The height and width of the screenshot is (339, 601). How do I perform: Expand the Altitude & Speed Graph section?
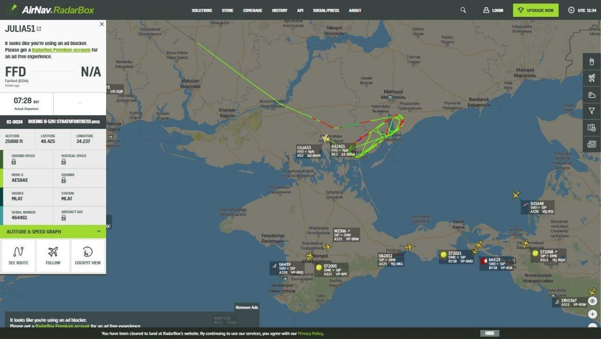point(53,231)
